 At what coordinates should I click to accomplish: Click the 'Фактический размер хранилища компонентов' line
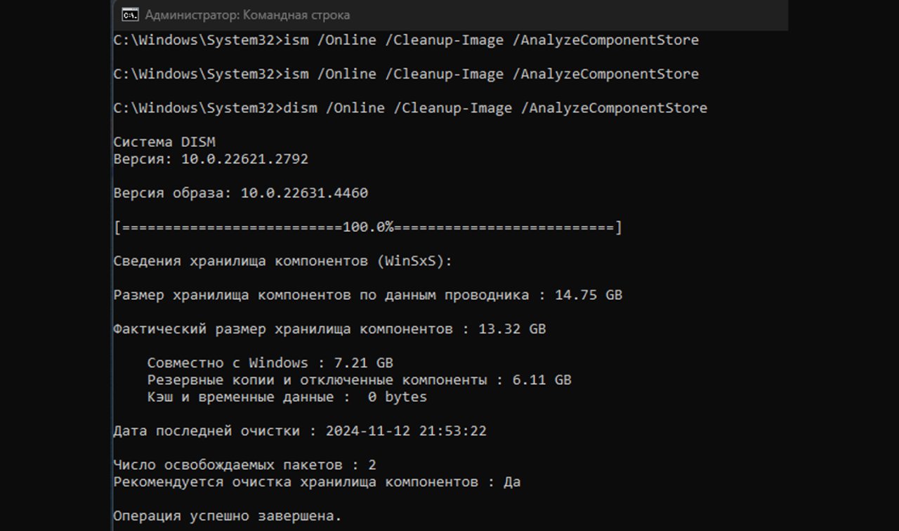point(281,329)
